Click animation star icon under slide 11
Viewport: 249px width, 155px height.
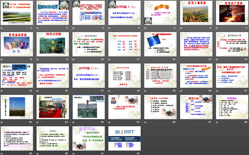click(x=109, y=59)
